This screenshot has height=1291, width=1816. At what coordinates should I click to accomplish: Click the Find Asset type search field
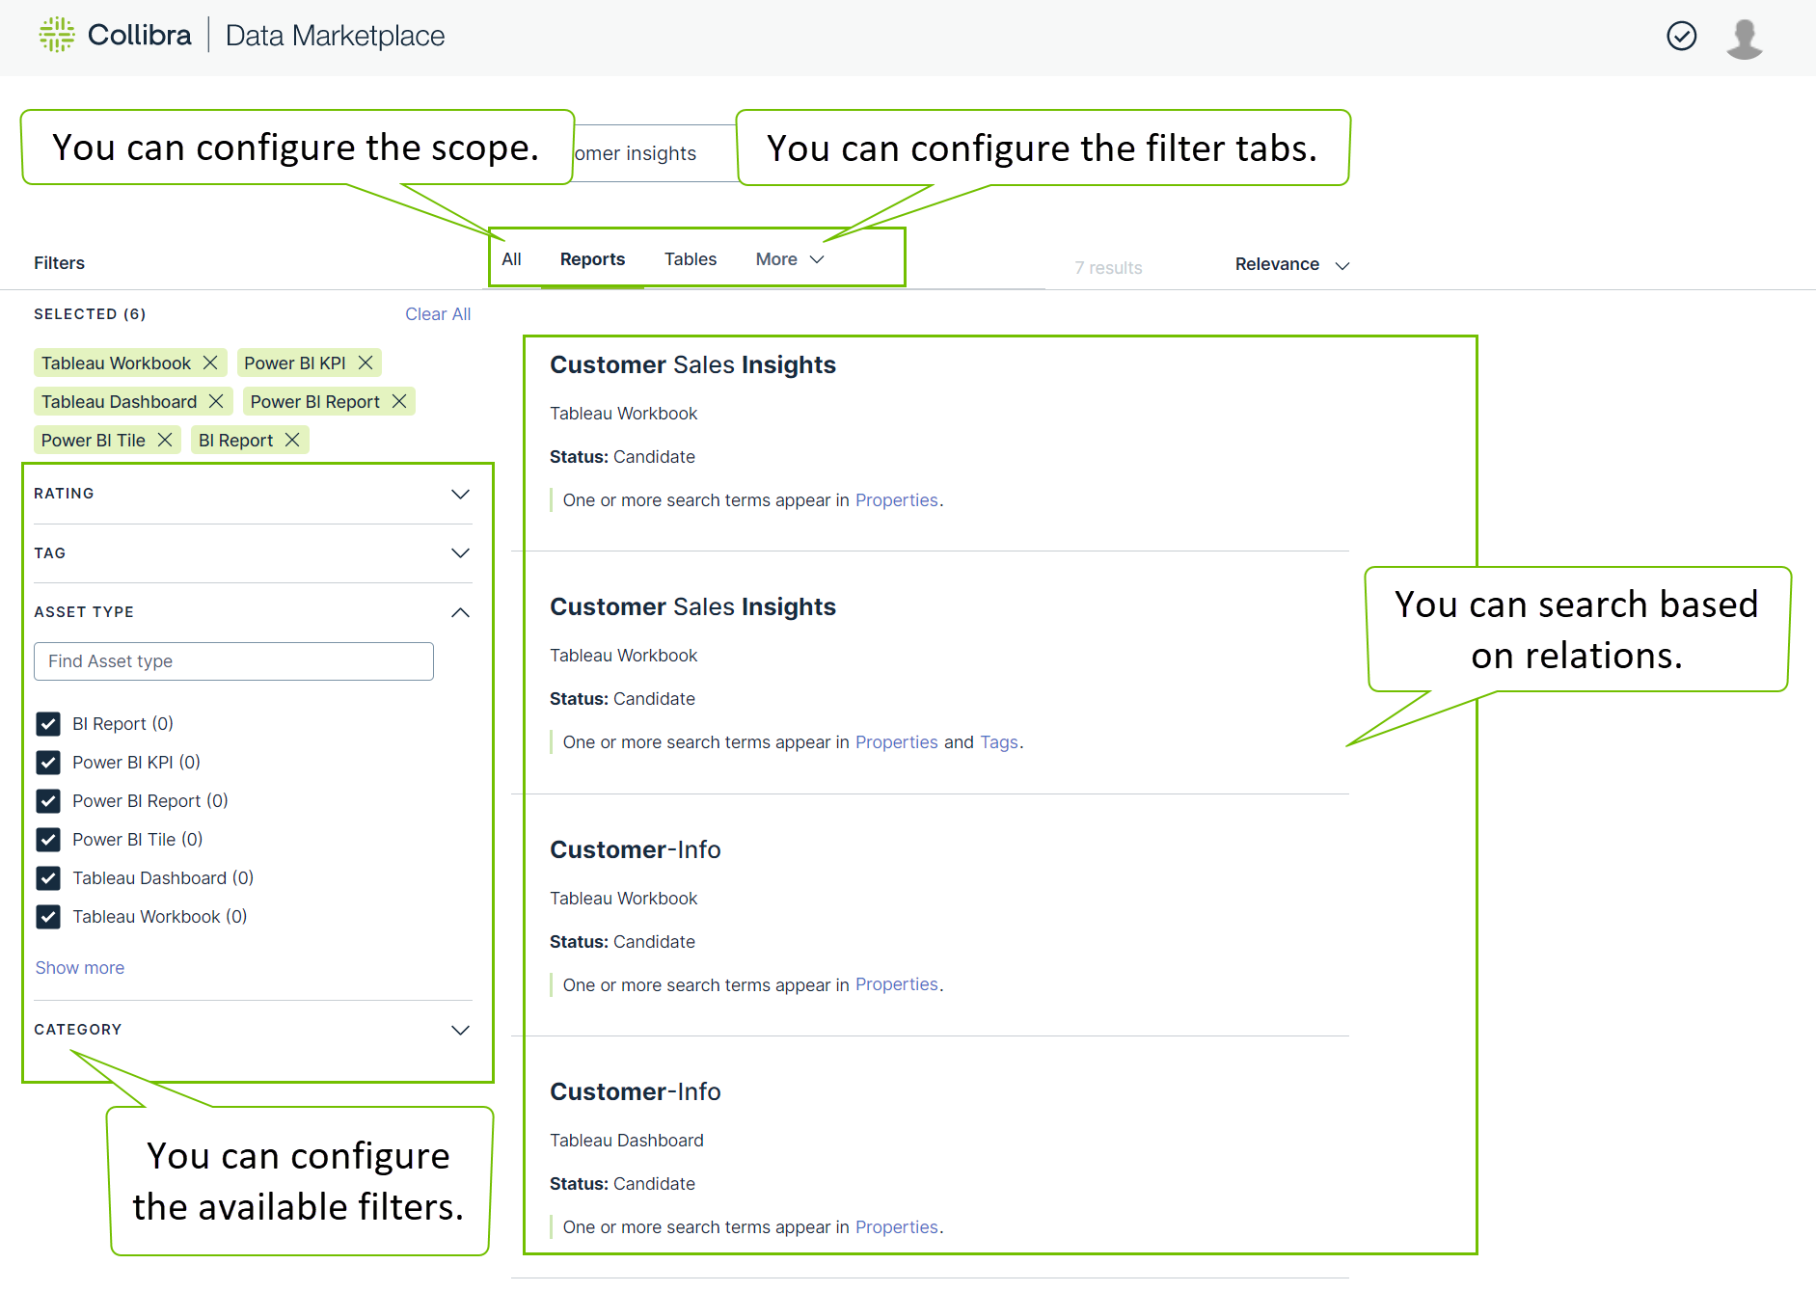pos(233,661)
